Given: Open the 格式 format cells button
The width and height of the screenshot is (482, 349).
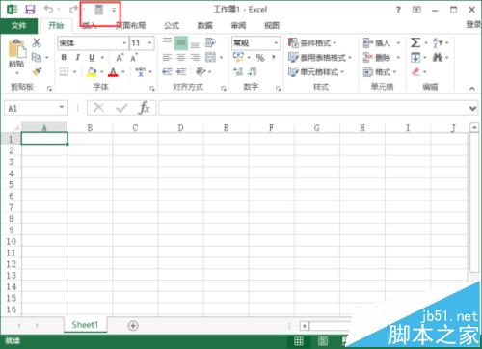Looking at the screenshot, I should (x=380, y=72).
